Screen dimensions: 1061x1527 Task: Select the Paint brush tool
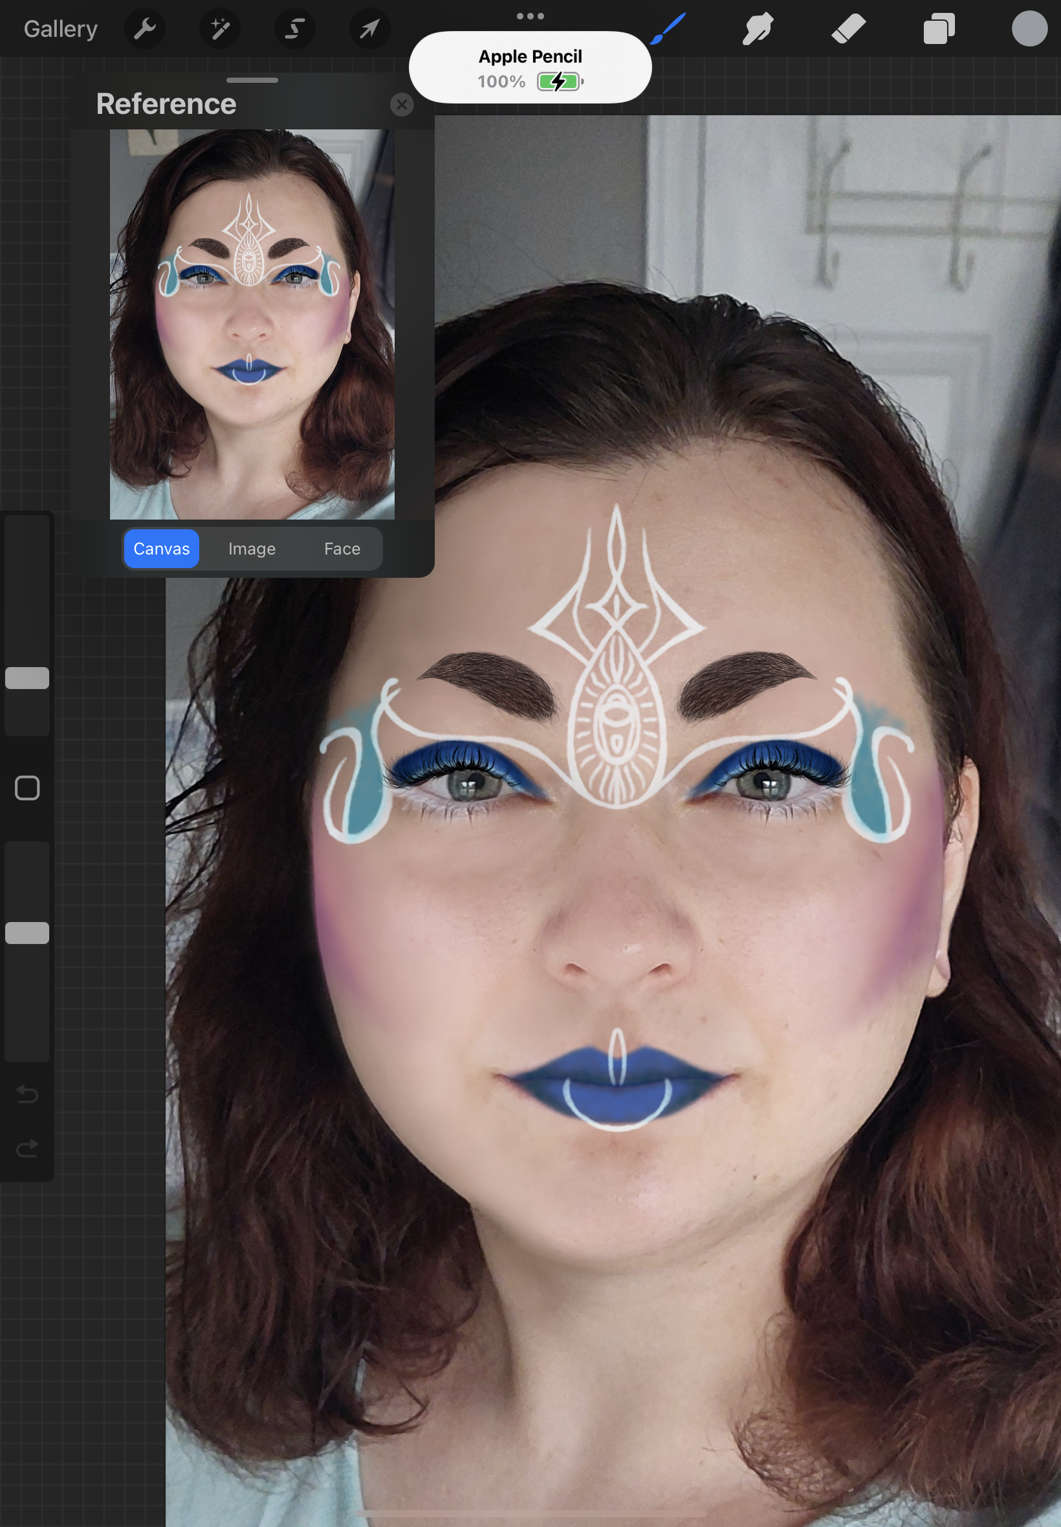668,29
